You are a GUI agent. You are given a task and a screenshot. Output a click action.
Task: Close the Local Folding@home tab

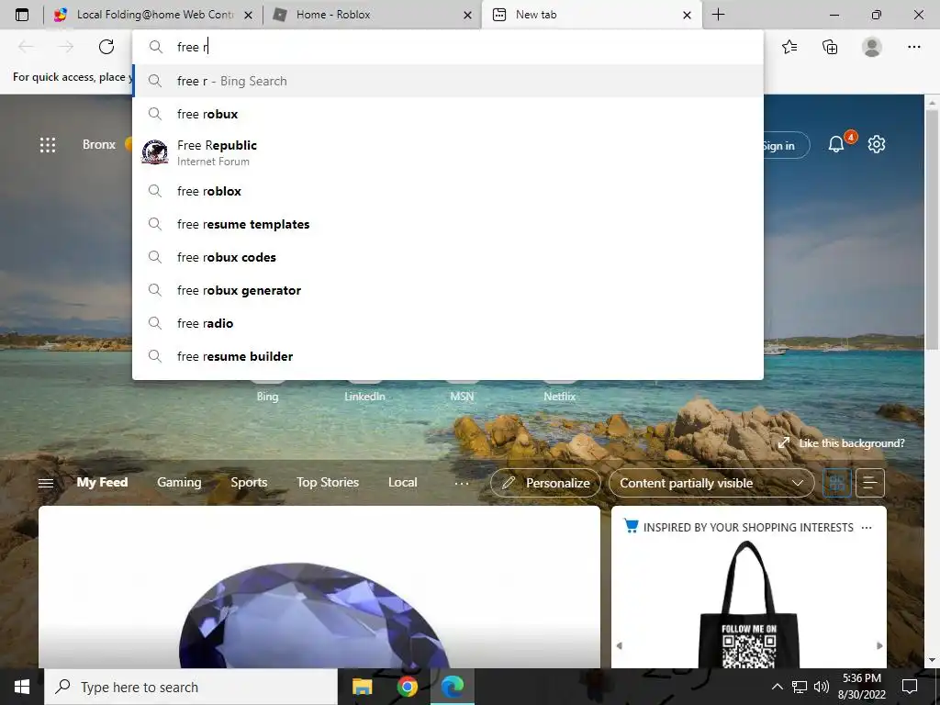click(248, 15)
